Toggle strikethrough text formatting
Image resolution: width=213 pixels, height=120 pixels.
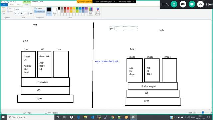31,13
